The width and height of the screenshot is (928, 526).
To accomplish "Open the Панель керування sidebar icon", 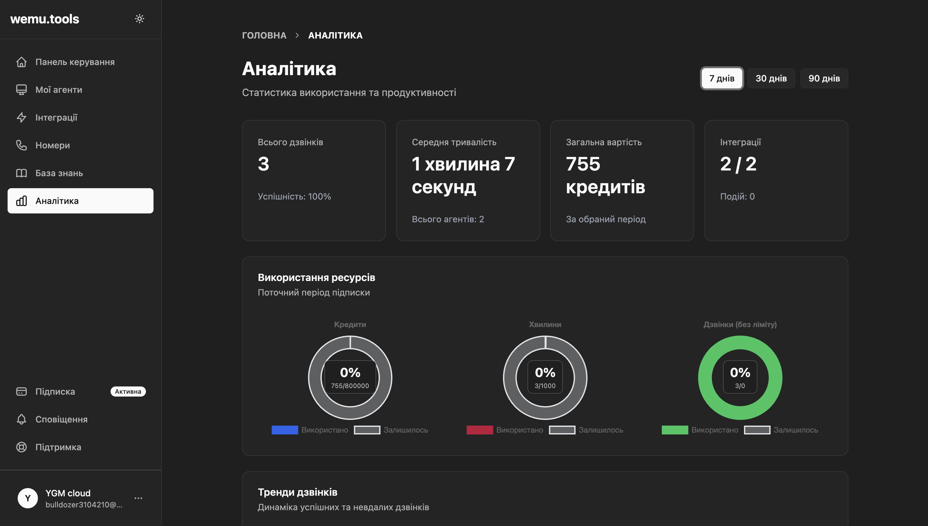I will coord(22,62).
